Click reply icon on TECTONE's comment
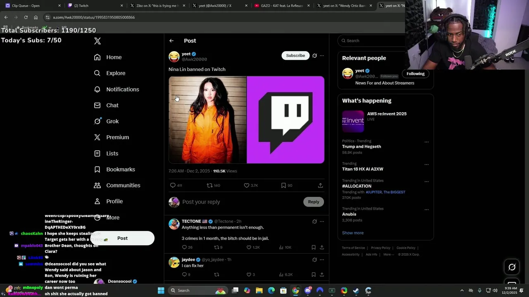529x297 pixels. click(x=185, y=247)
